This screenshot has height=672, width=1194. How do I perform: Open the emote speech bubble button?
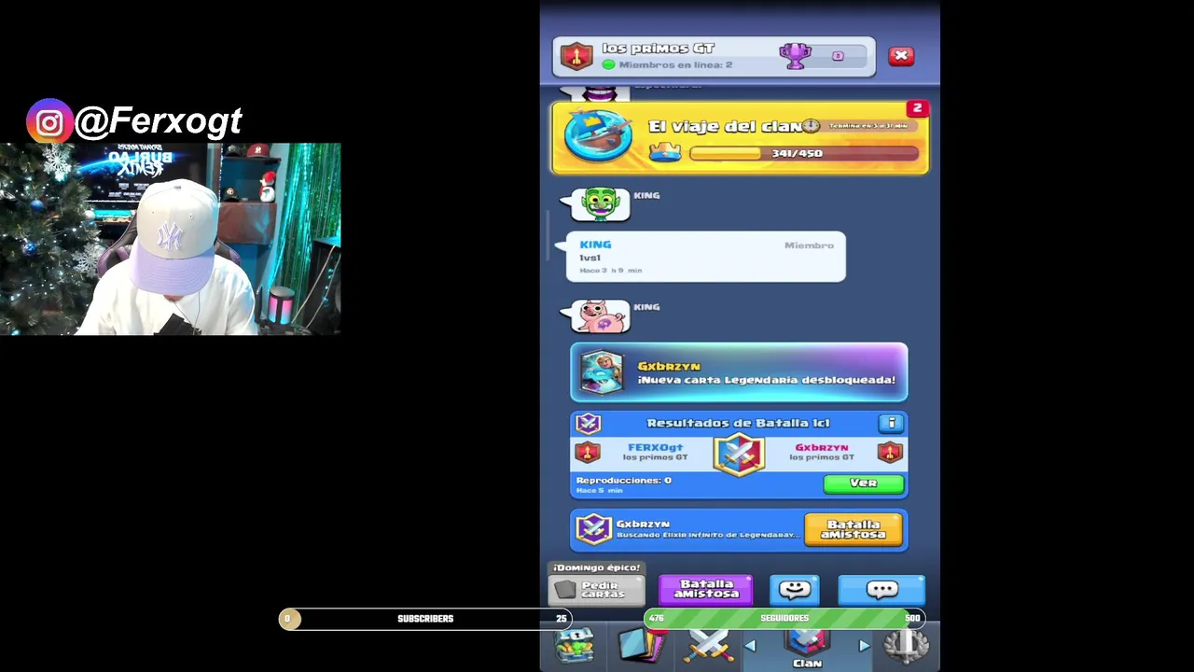(x=795, y=590)
